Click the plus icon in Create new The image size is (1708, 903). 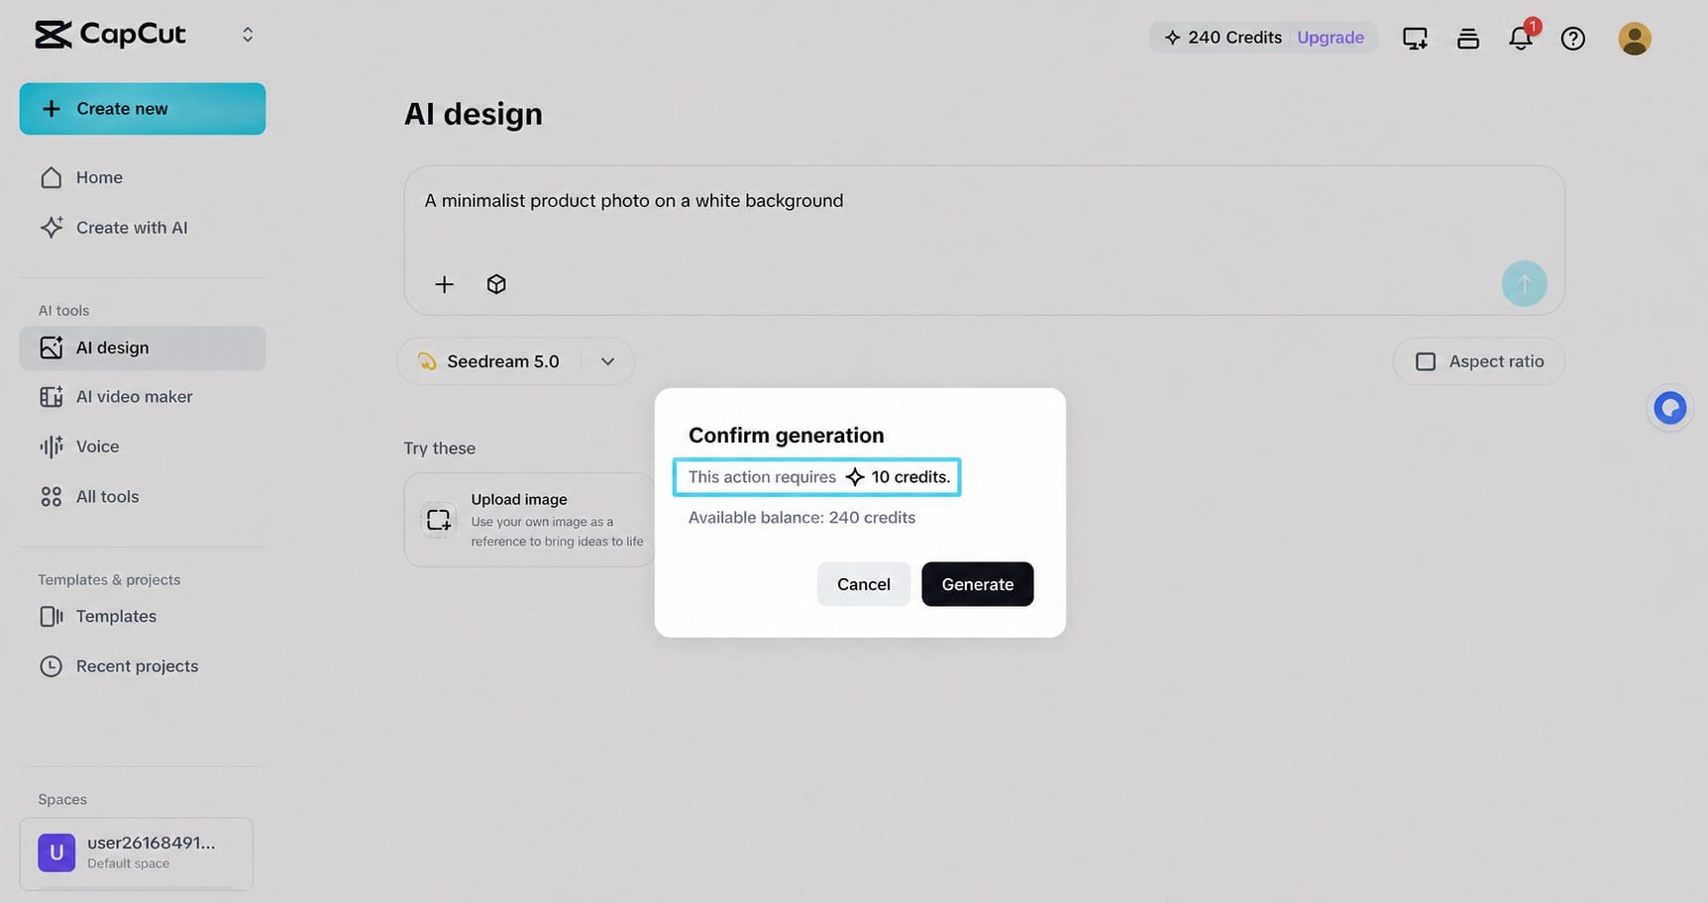pos(52,109)
